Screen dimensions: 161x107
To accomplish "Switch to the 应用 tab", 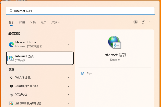I will [22, 22].
